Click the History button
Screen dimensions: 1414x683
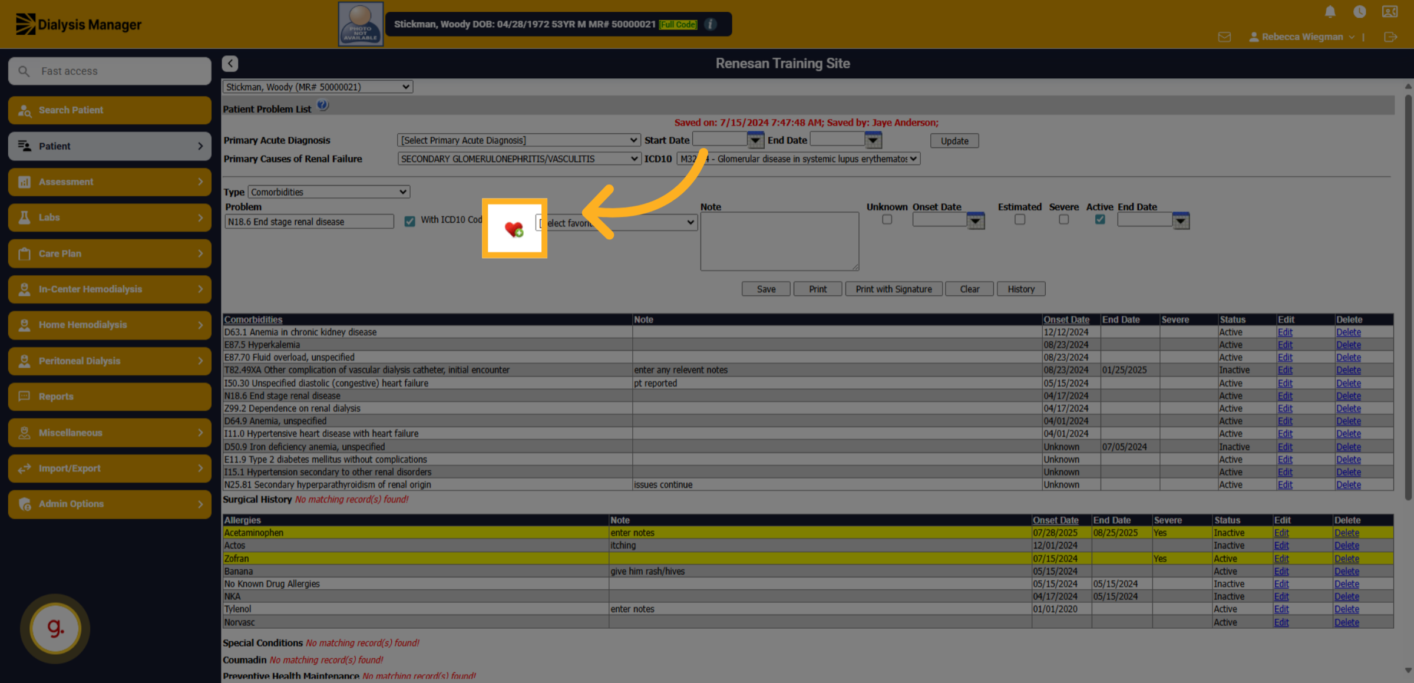tap(1021, 289)
